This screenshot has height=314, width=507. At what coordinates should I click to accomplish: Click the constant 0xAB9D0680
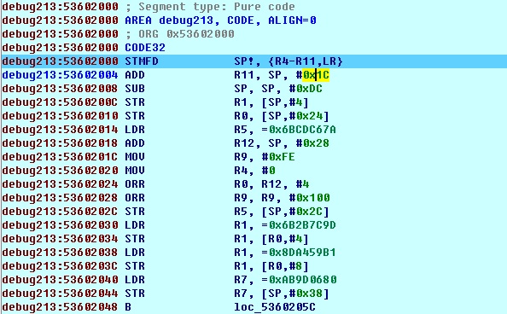[302, 279]
